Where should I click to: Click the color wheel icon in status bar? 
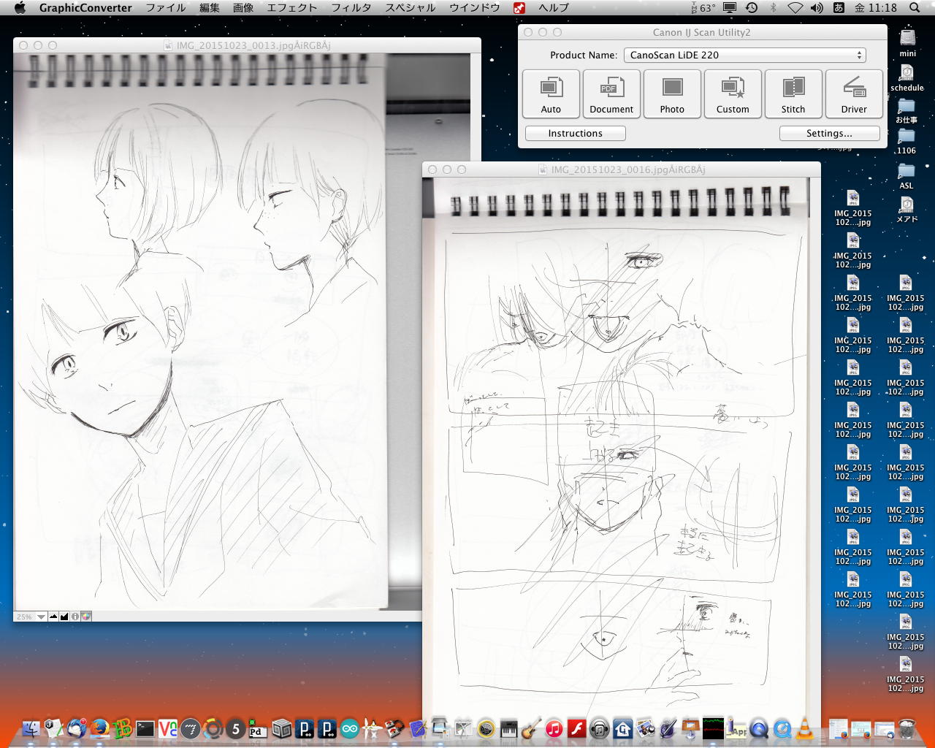point(86,617)
